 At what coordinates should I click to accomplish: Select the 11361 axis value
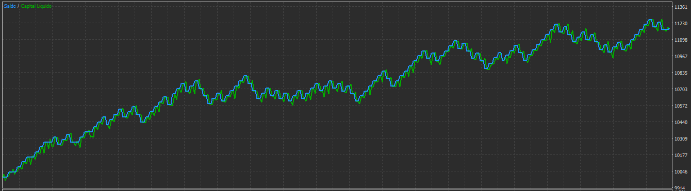681,7
